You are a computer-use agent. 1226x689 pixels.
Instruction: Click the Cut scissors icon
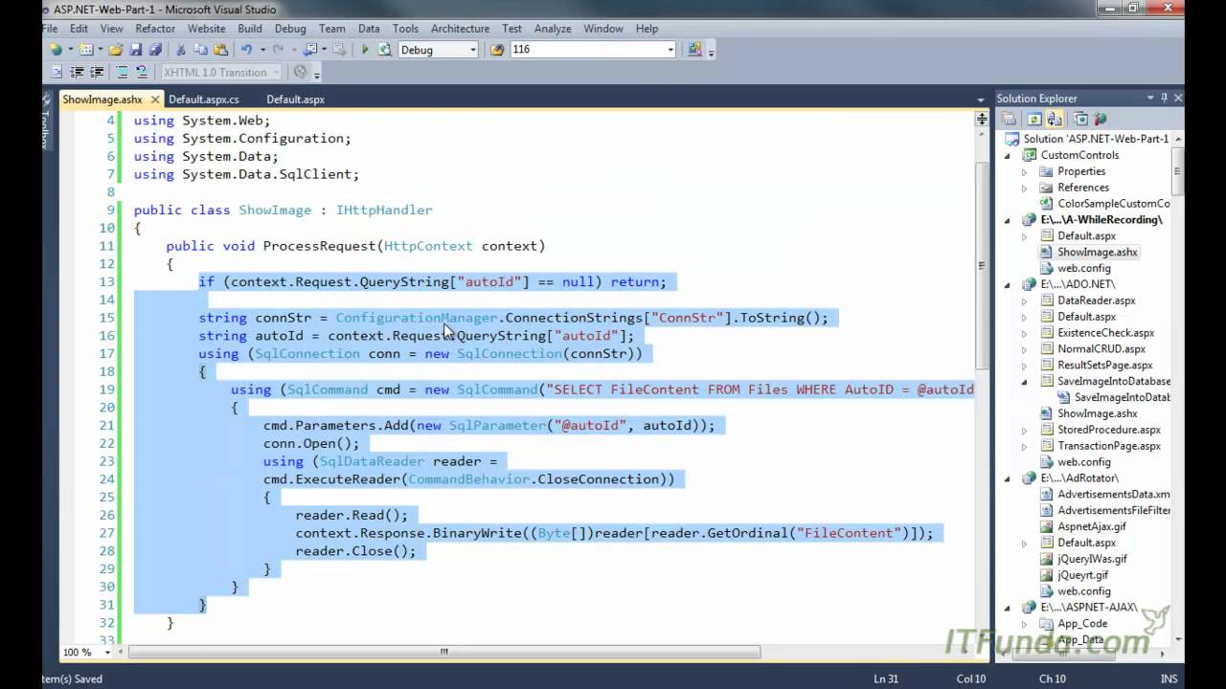[x=181, y=50]
